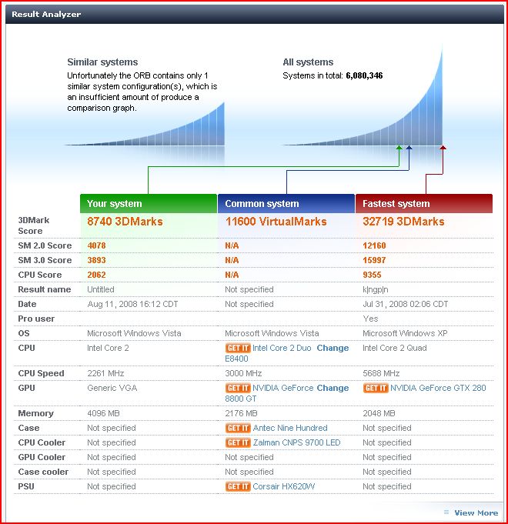Click the 2048 MB memory value
Image resolution: width=508 pixels, height=524 pixels.
379,413
